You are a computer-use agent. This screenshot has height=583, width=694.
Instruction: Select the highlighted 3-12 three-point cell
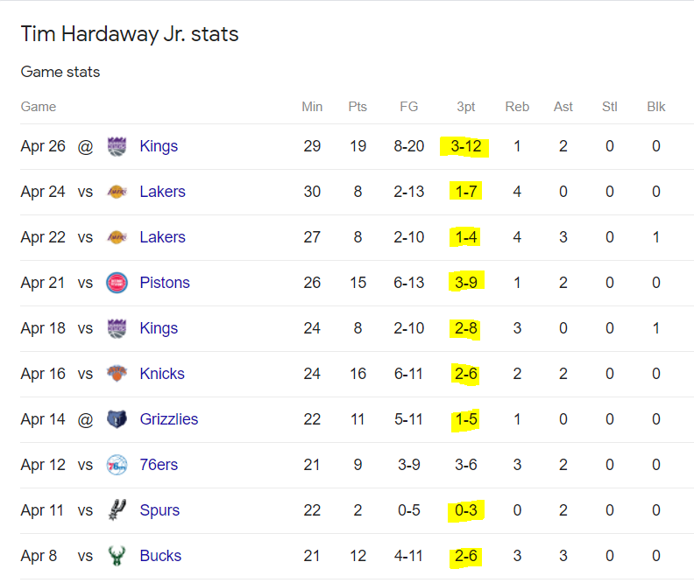(465, 146)
